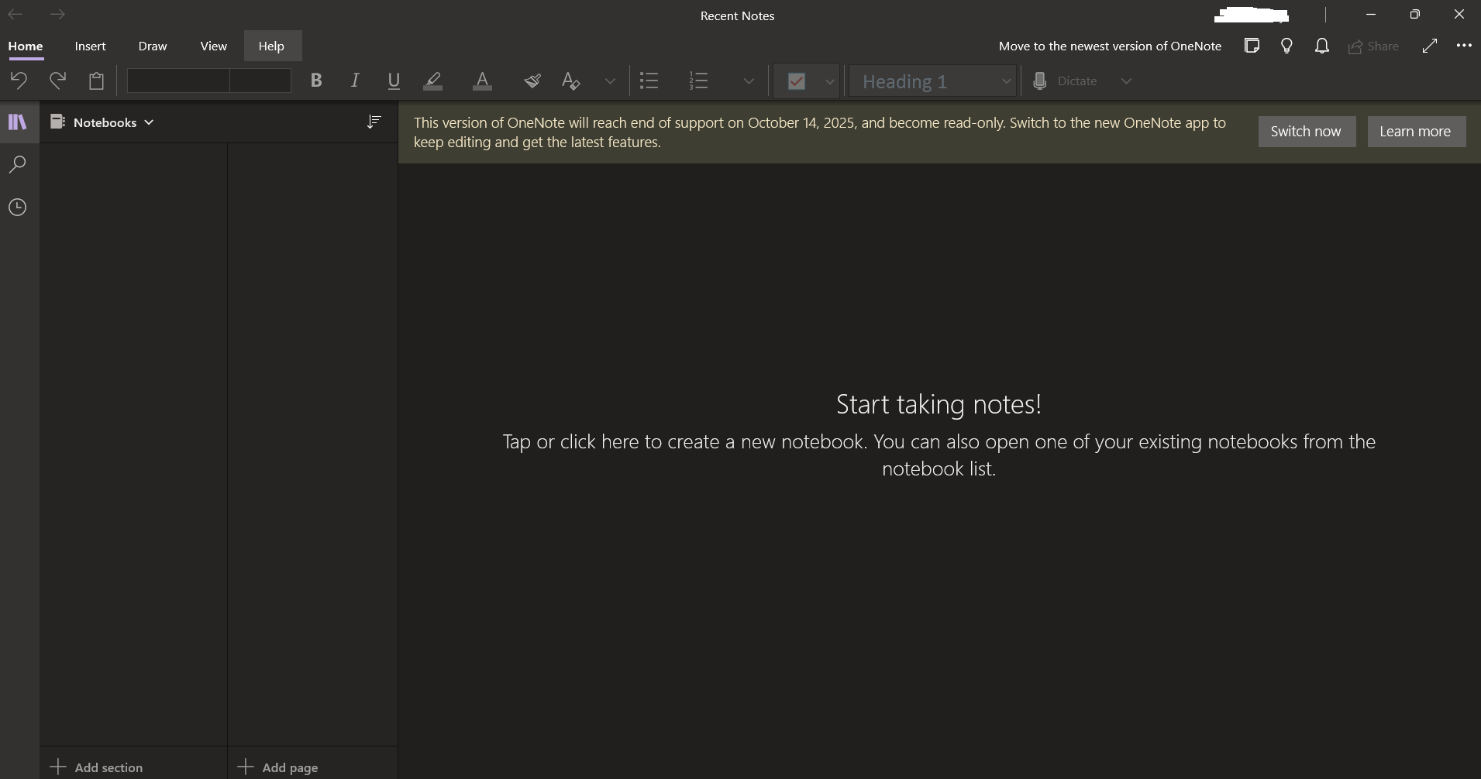Enter full screen mode with the arrows icon
Viewport: 1481px width, 779px height.
[x=1430, y=46]
